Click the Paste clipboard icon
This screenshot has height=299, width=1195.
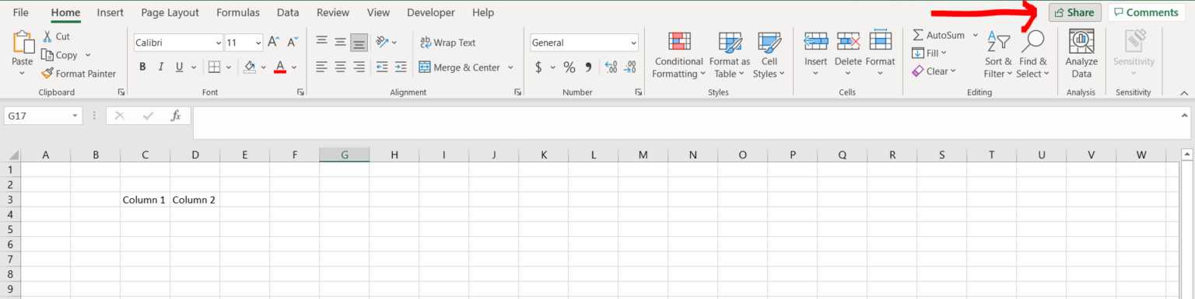23,43
